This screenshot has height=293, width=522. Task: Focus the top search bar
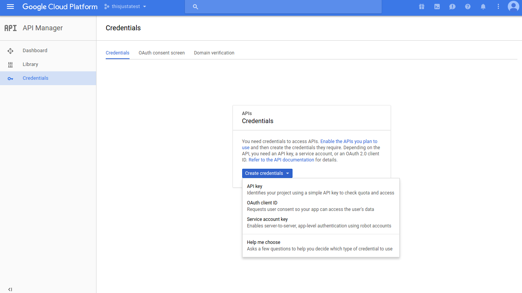[x=283, y=7]
